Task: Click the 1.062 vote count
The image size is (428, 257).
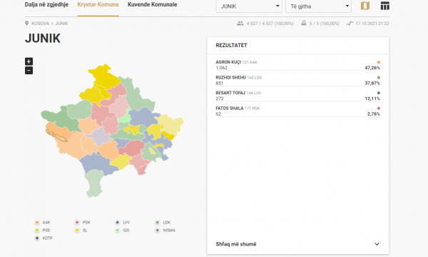Action: tap(221, 68)
